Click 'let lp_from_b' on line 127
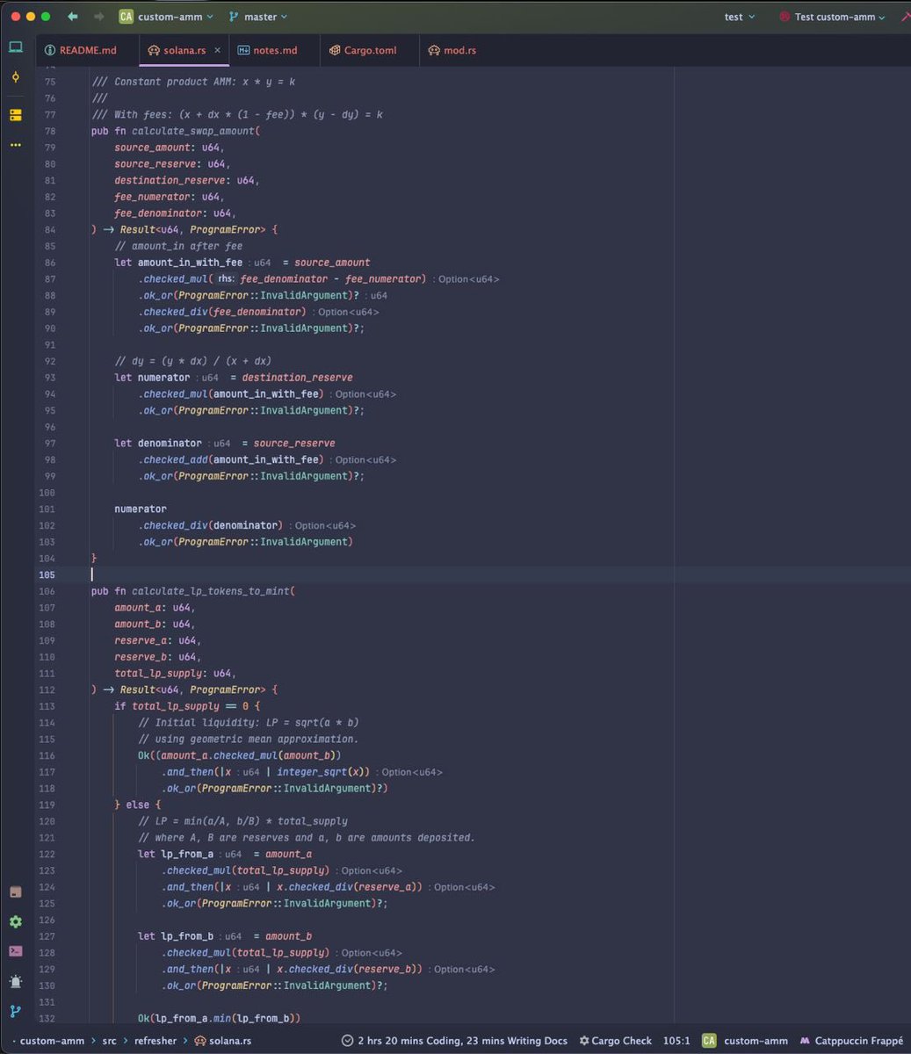 tap(176, 936)
